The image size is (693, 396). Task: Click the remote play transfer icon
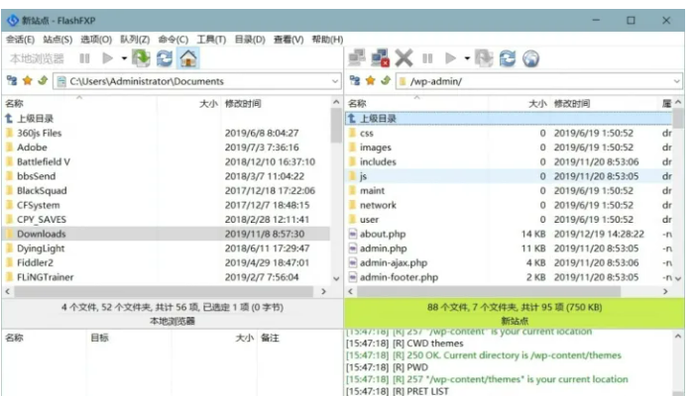pyautogui.click(x=450, y=58)
